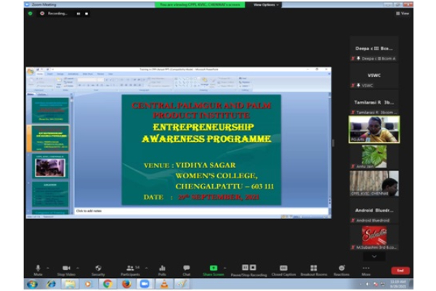This screenshot has height=291, width=436.
Task: Open Google Chrome from the Windows taskbar
Action: tap(108, 284)
